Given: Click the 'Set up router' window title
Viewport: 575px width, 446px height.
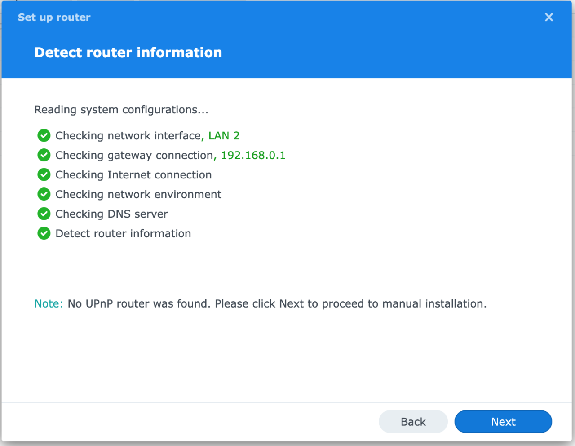Looking at the screenshot, I should point(54,18).
